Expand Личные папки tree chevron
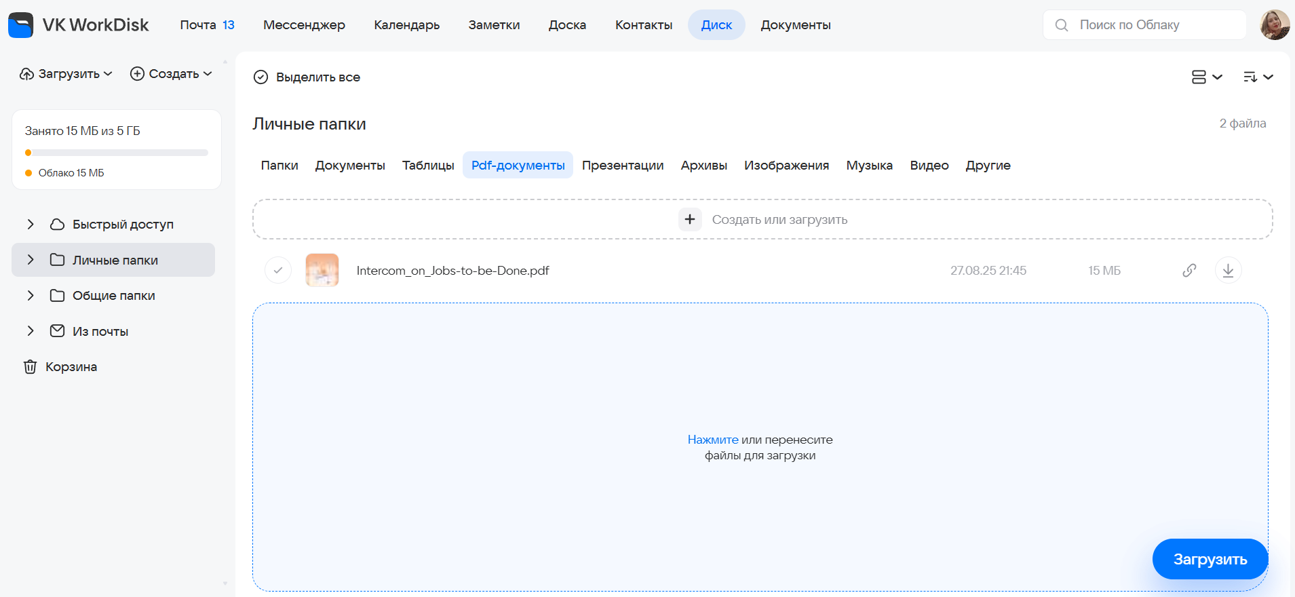1295x597 pixels. pyautogui.click(x=31, y=260)
